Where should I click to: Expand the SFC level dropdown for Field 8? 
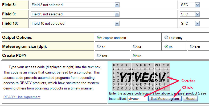[x=190, y=5]
